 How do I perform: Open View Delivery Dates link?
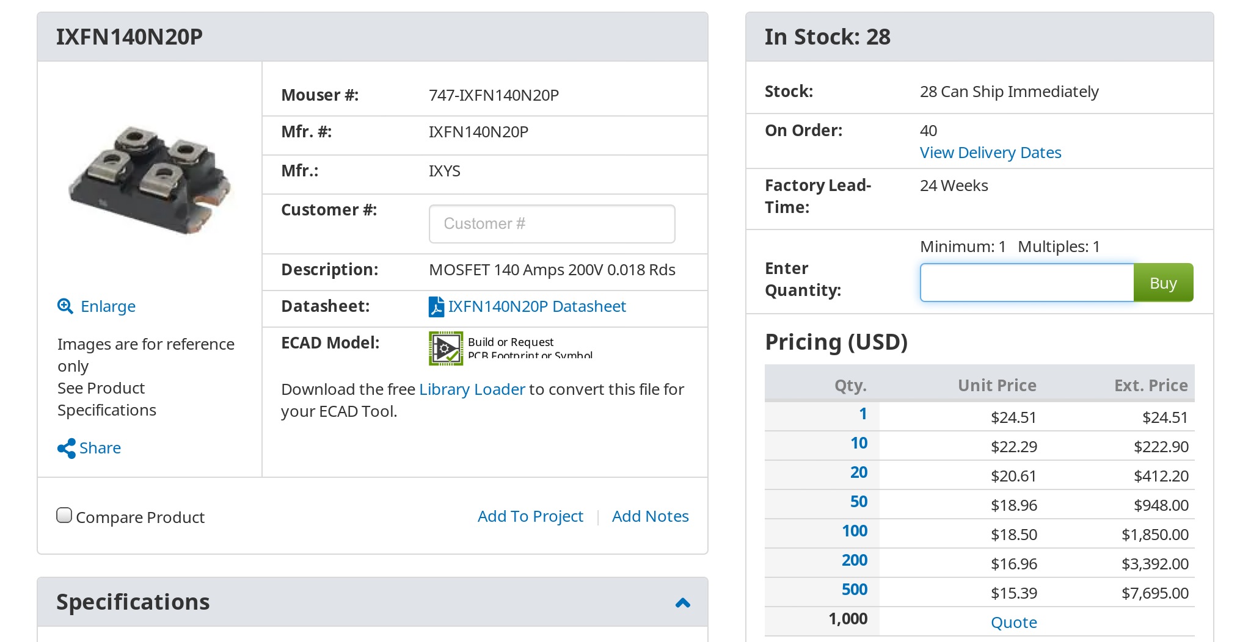tap(990, 153)
